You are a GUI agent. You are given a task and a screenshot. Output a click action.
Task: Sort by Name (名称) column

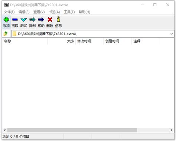(25, 41)
